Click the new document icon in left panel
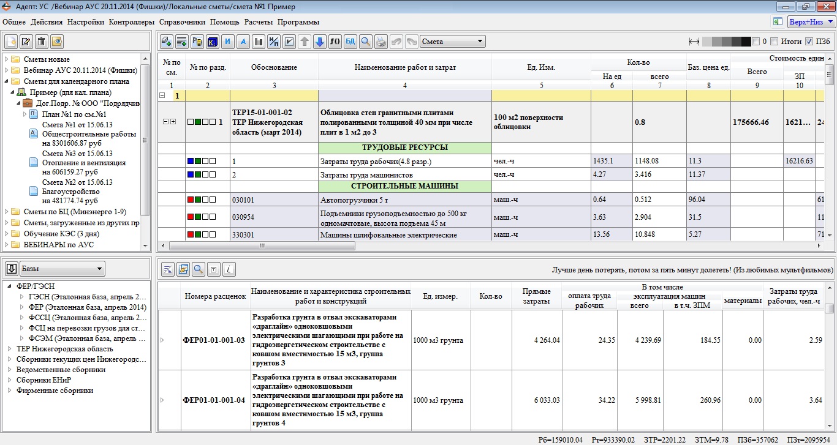 coord(12,42)
